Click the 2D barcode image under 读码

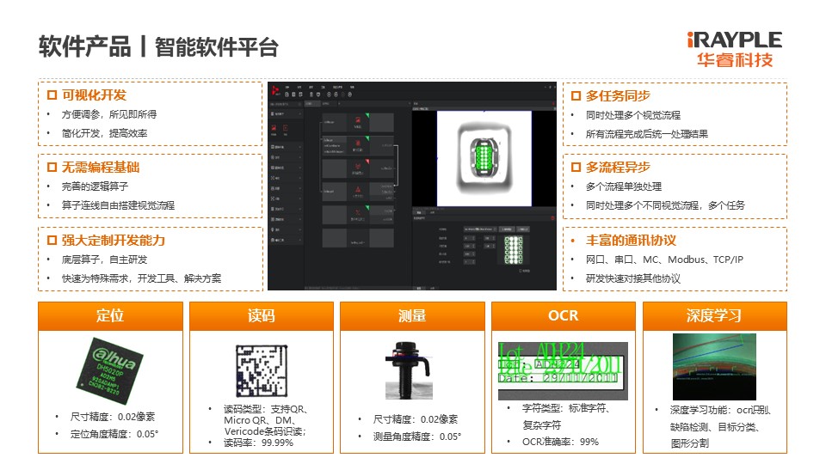261,369
